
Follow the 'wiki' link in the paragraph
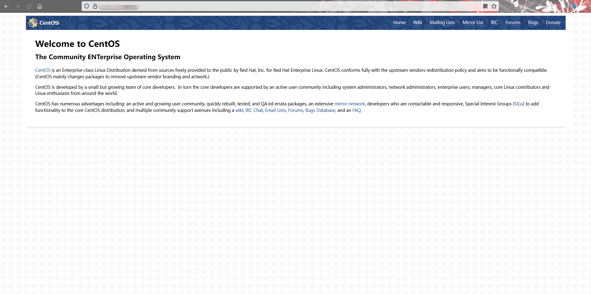point(239,110)
